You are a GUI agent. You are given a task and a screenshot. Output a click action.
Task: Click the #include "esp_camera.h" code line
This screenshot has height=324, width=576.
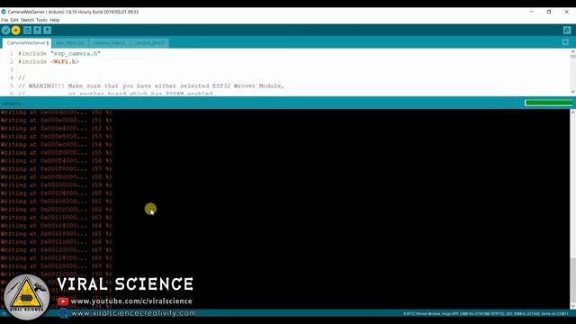[x=59, y=54]
